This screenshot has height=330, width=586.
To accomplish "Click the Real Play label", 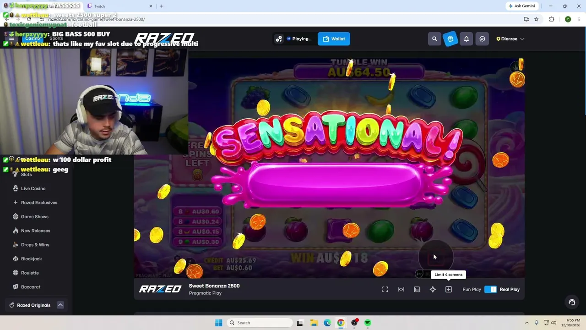I will tap(510, 289).
